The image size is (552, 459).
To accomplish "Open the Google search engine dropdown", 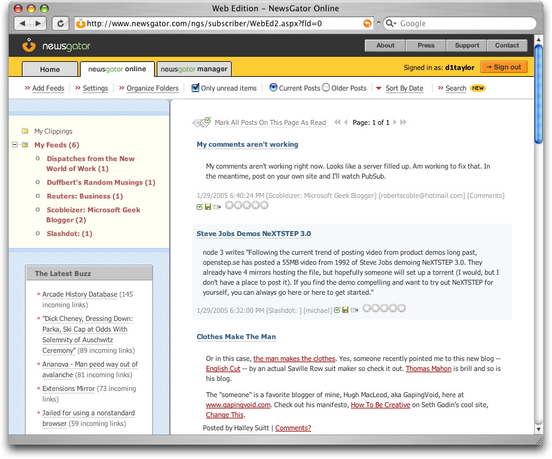I will point(391,24).
